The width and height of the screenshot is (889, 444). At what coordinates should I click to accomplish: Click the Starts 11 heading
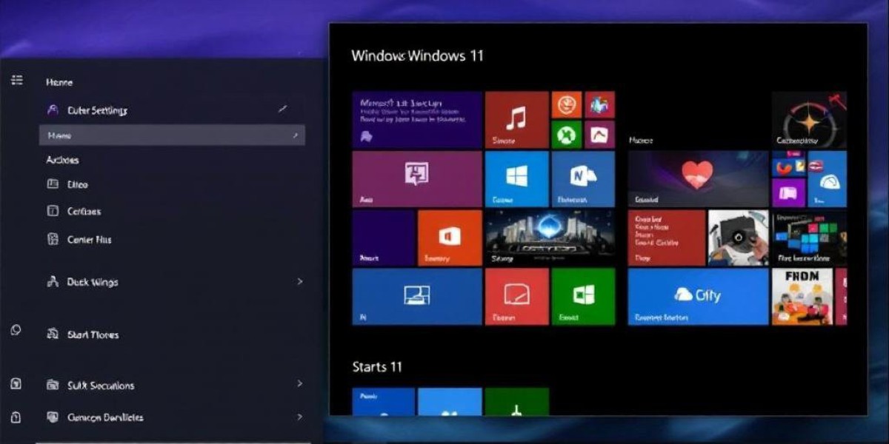coord(377,367)
